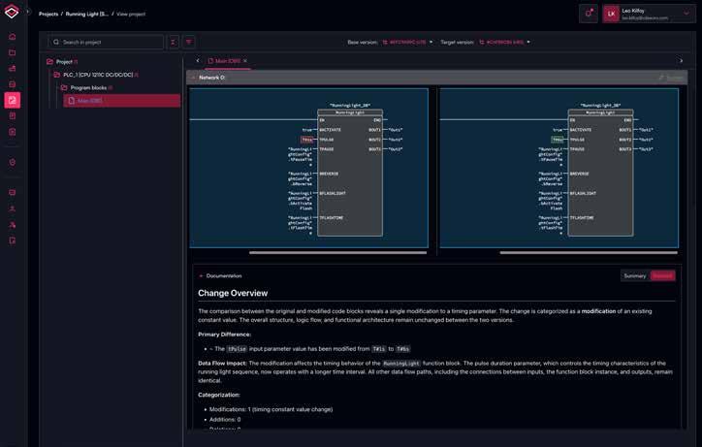This screenshot has height=447, width=702.
Task: Click the bottom-most icon in the left sidebar
Action: tap(12, 240)
